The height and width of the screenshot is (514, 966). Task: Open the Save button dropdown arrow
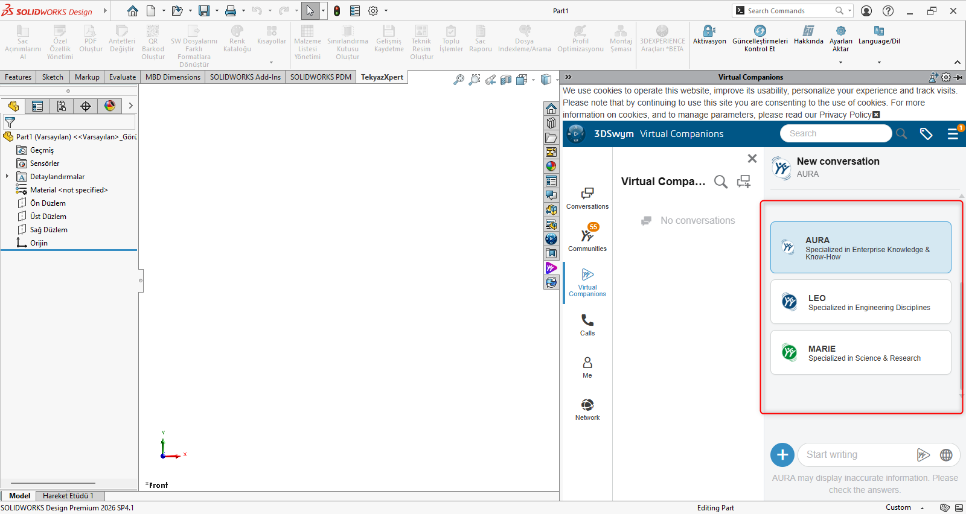pos(217,11)
